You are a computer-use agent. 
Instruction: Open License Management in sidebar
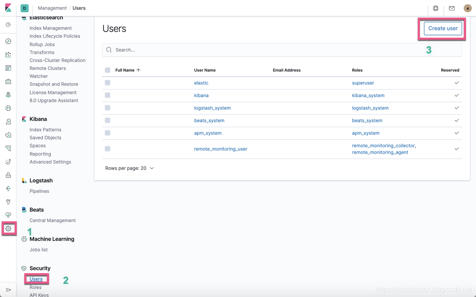pos(53,92)
